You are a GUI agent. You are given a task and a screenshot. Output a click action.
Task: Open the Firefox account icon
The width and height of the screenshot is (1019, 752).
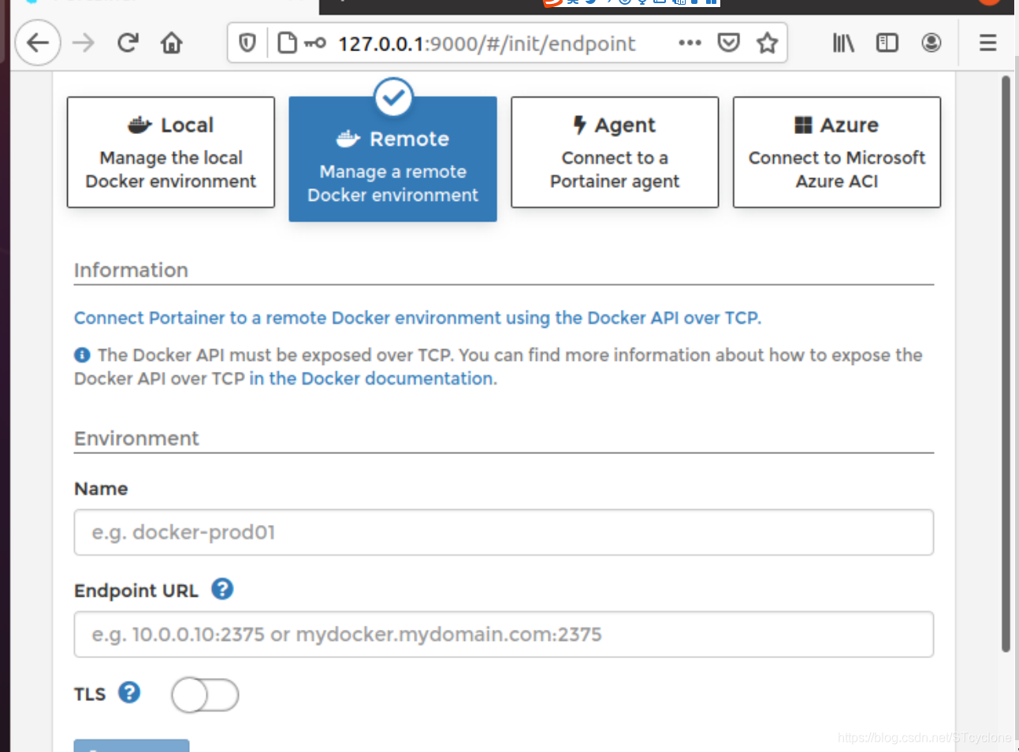click(x=932, y=43)
